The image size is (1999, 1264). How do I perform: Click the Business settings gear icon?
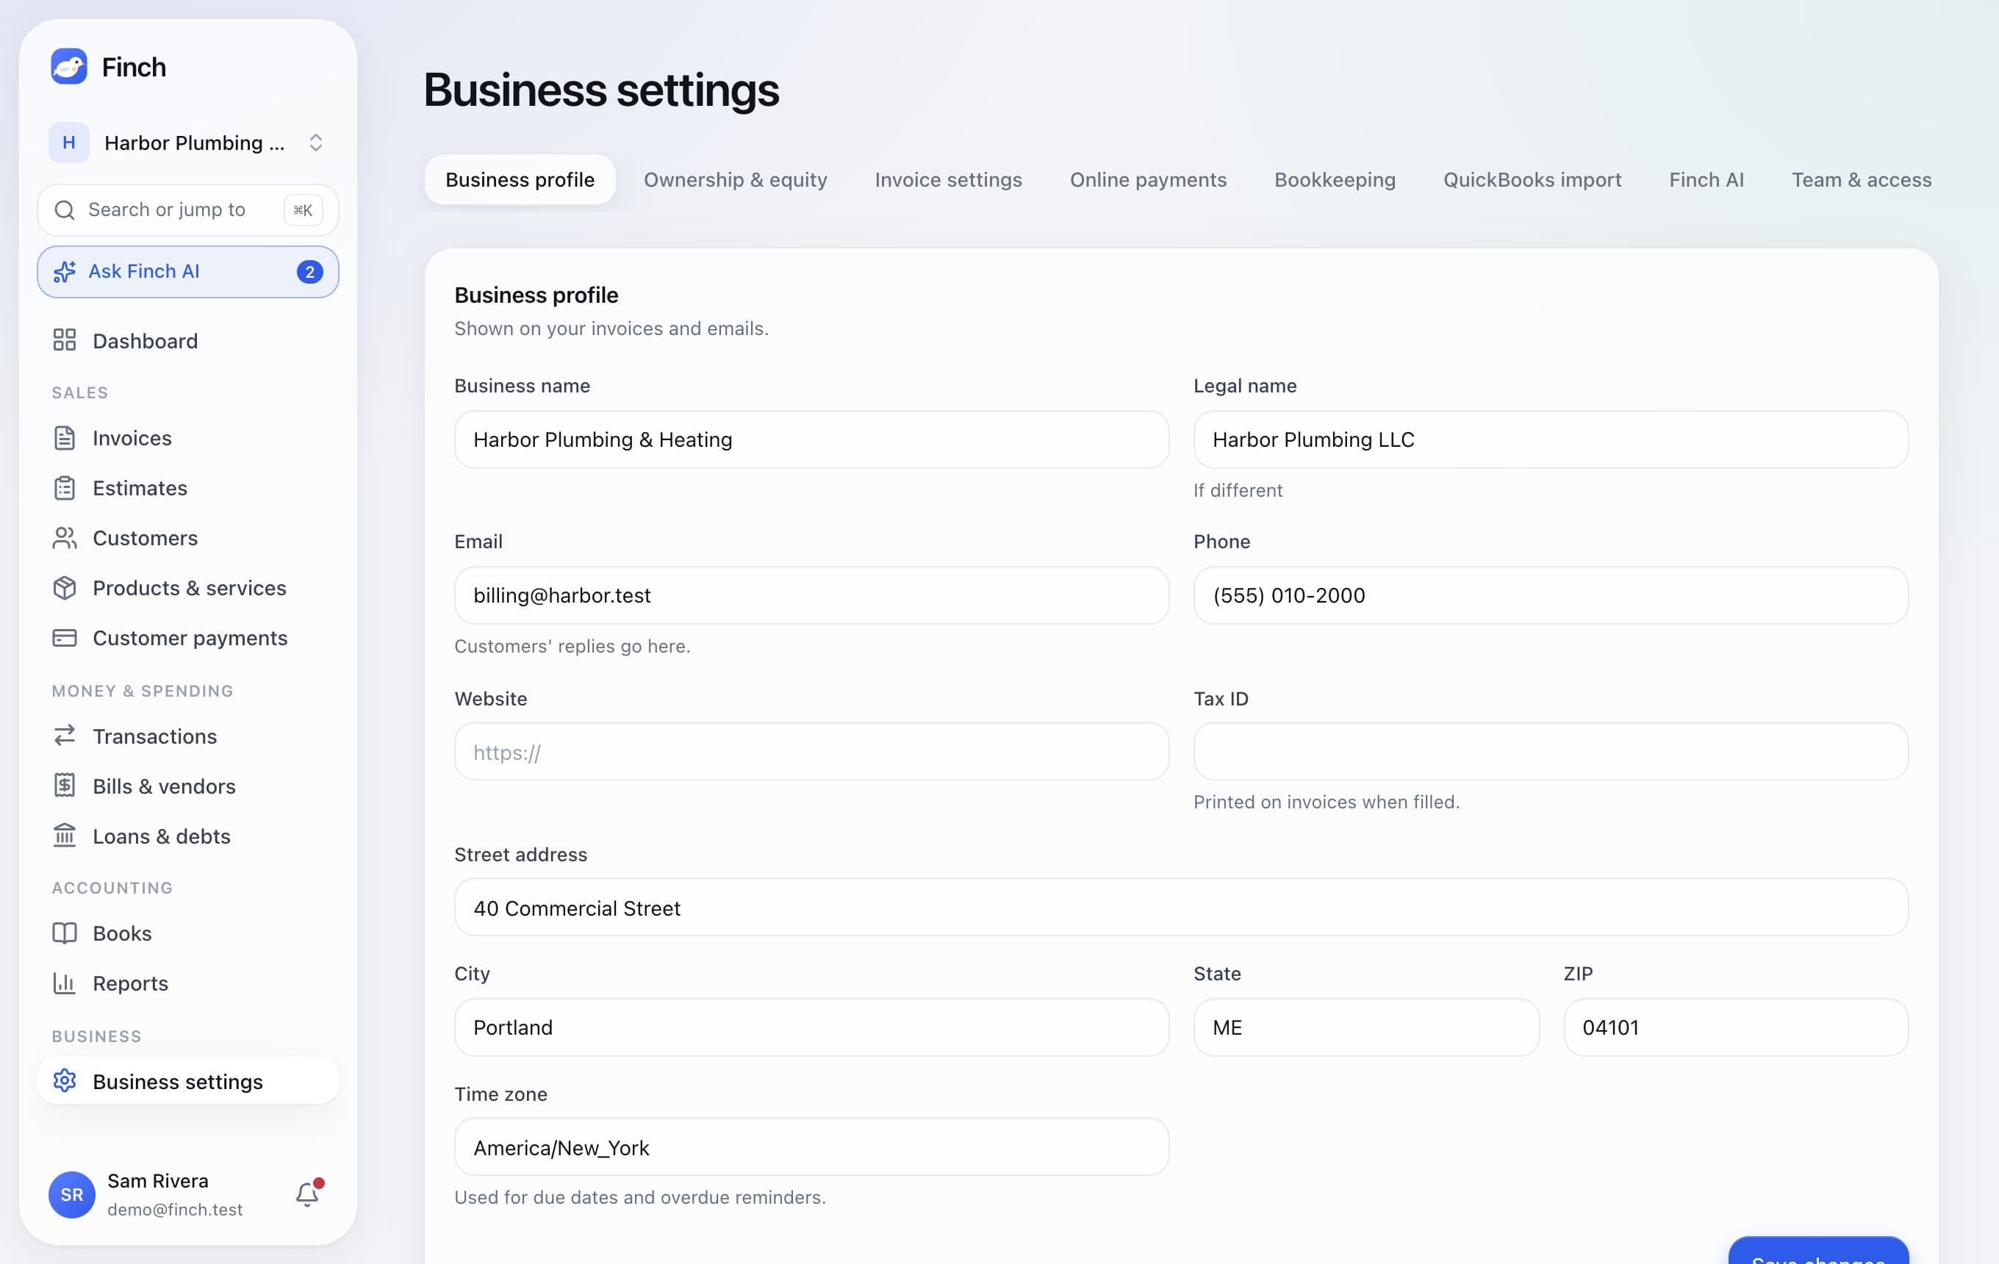[65, 1080]
